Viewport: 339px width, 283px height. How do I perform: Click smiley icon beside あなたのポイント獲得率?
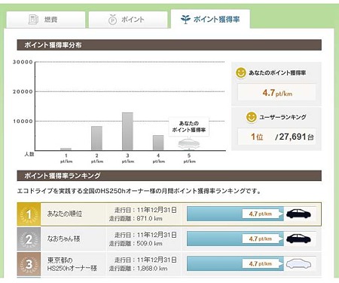pos(240,72)
